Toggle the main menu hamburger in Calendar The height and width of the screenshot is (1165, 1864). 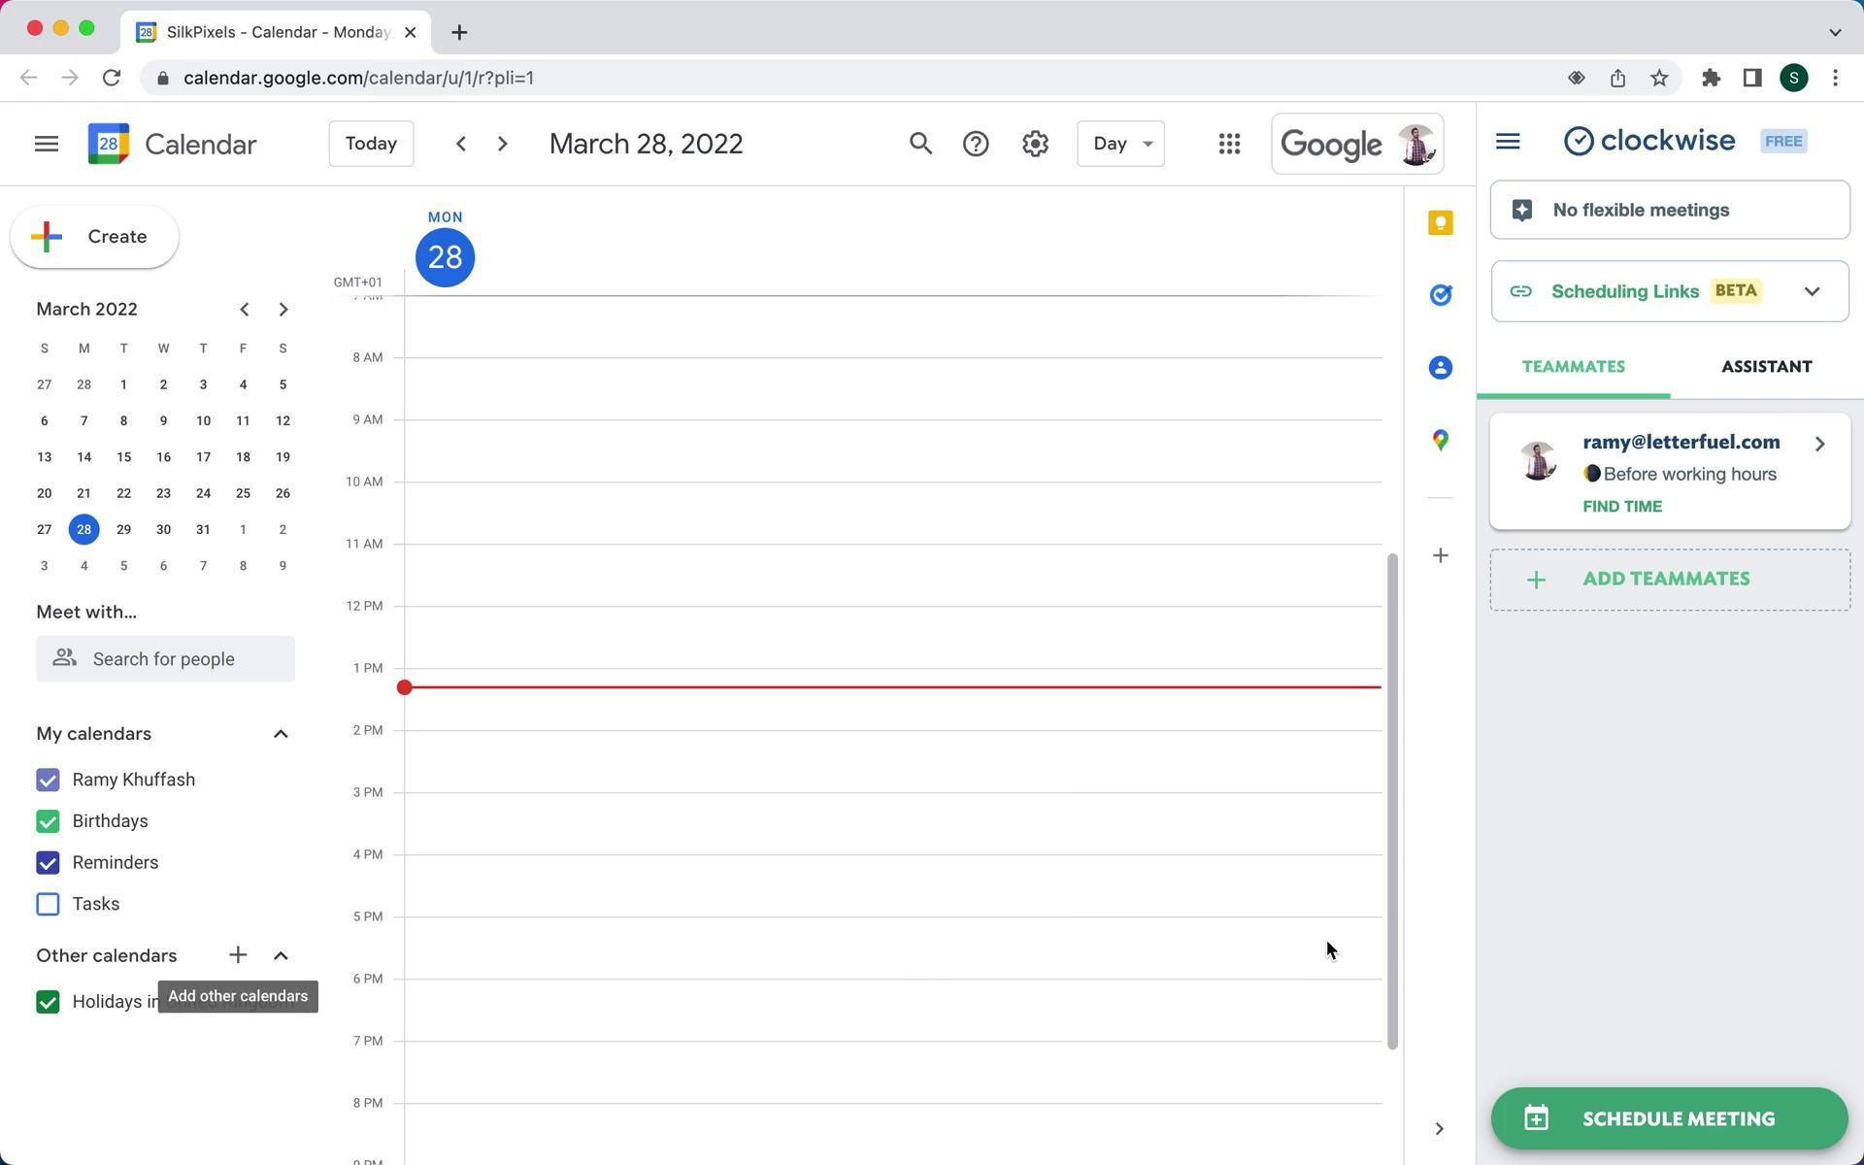[47, 144]
